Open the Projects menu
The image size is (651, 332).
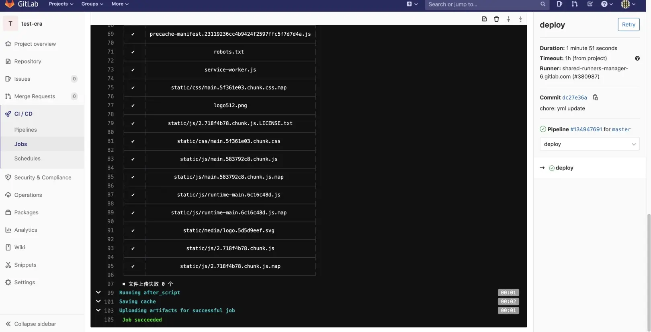click(61, 4)
